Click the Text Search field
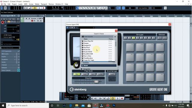This screenshot has height=108, width=192. pyautogui.click(x=97, y=37)
